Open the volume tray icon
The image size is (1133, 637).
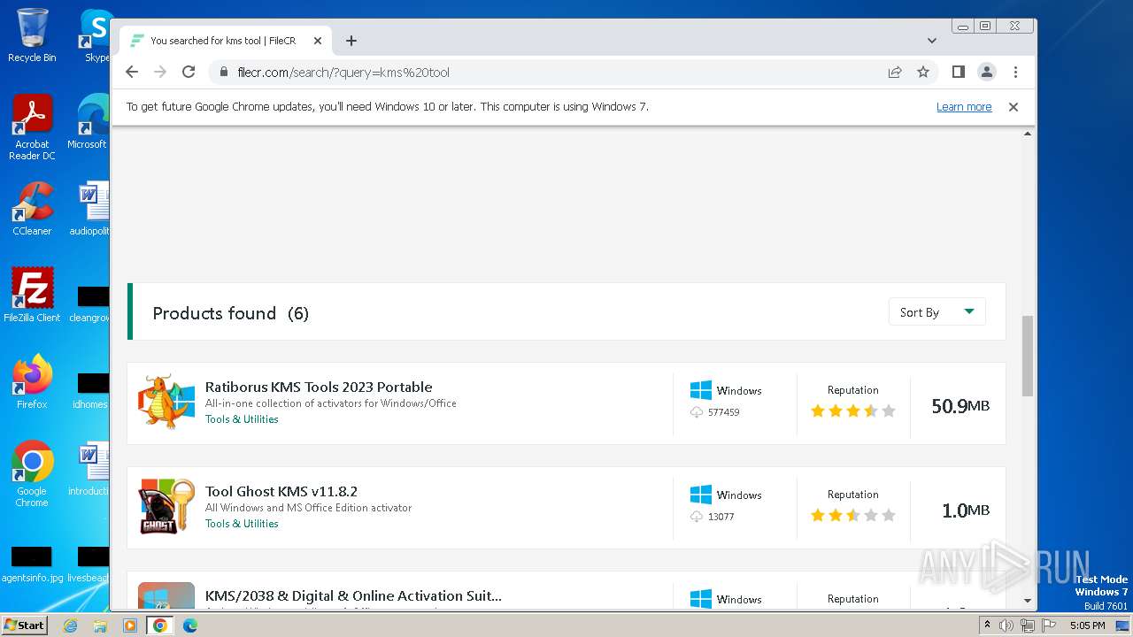coord(1006,625)
